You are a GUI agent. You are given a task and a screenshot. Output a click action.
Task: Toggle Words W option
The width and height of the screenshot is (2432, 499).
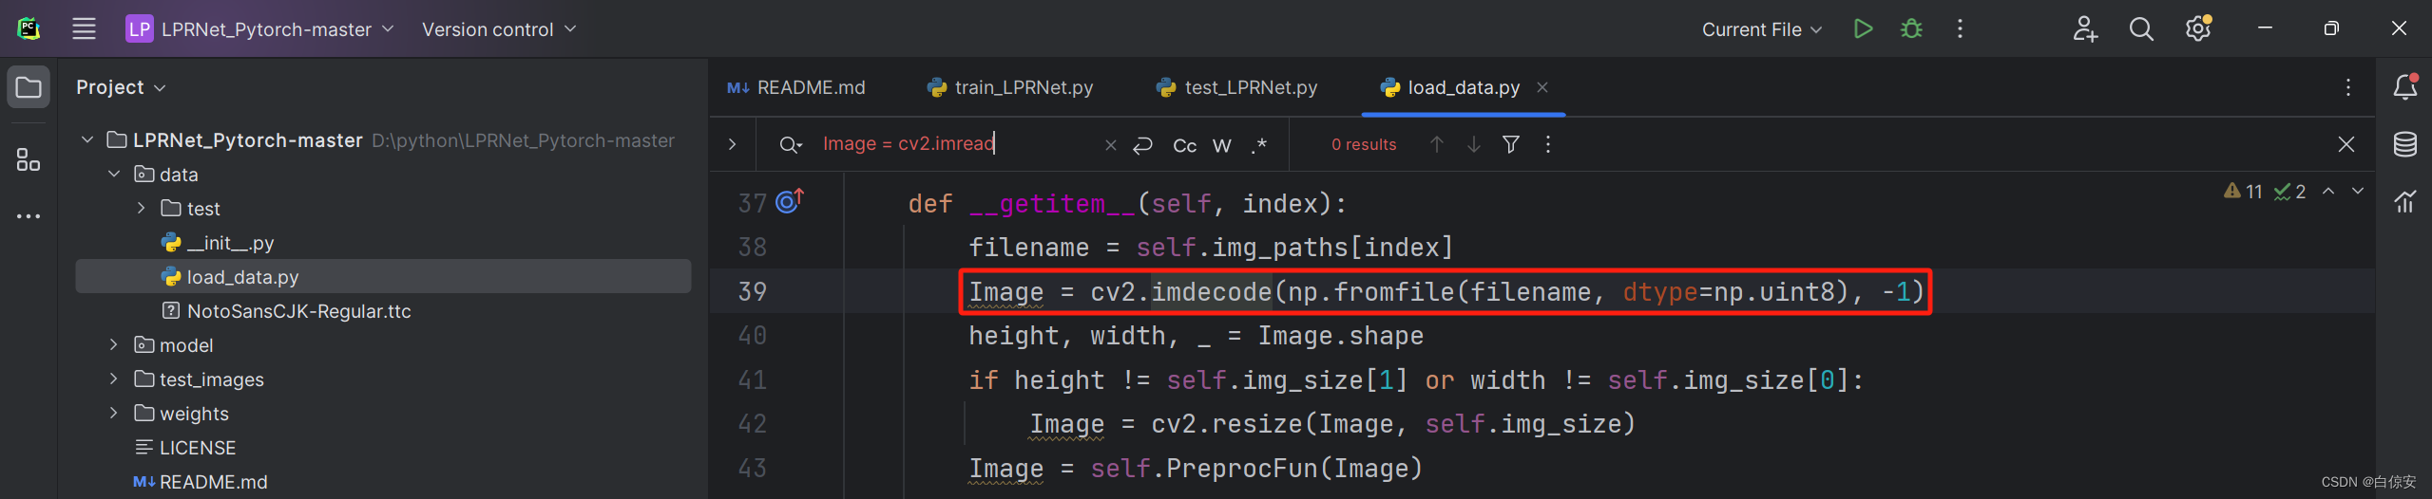pos(1222,145)
